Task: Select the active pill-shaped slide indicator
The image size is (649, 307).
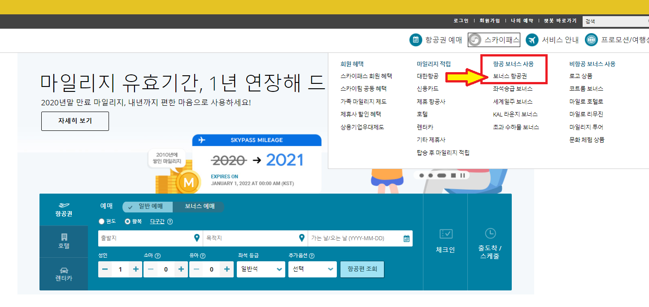Action: click(442, 175)
